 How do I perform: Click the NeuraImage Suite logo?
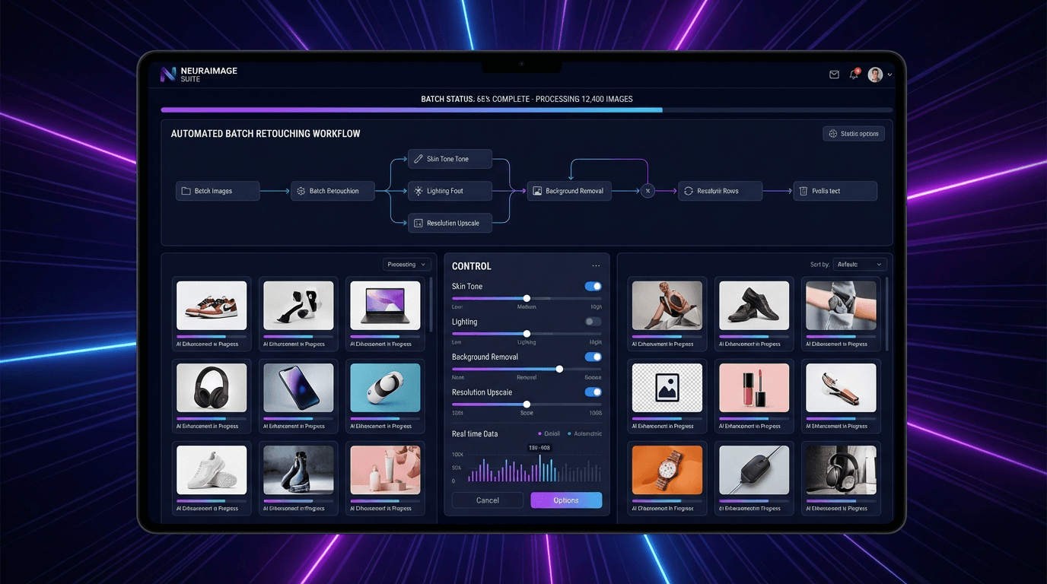tap(199, 74)
